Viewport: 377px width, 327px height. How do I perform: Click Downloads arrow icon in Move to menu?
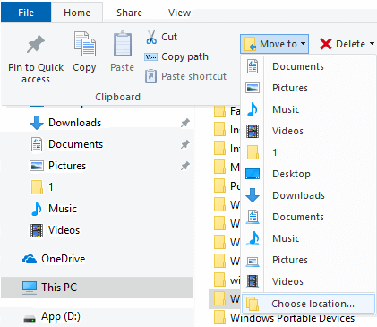pos(253,195)
